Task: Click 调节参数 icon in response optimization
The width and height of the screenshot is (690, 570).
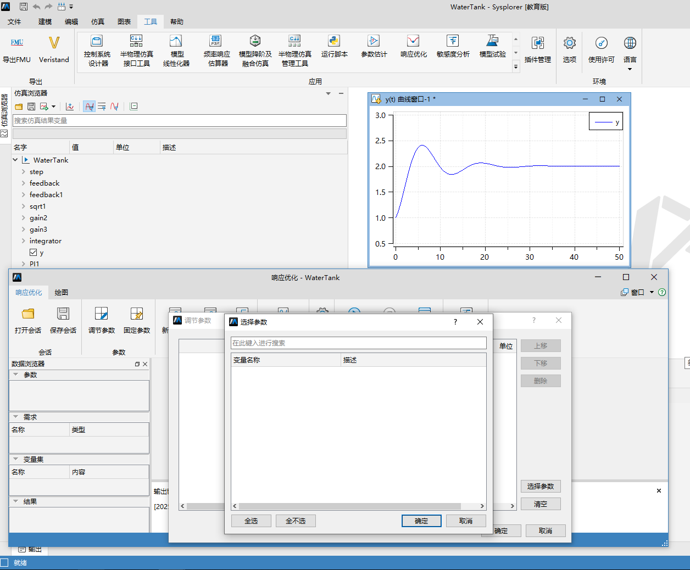Action: coord(102,314)
